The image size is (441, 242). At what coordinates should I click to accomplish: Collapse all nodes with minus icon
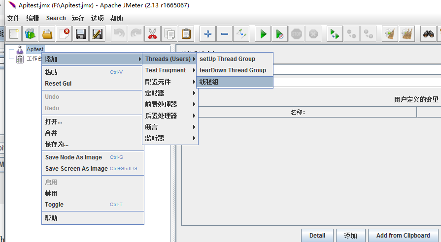point(224,34)
